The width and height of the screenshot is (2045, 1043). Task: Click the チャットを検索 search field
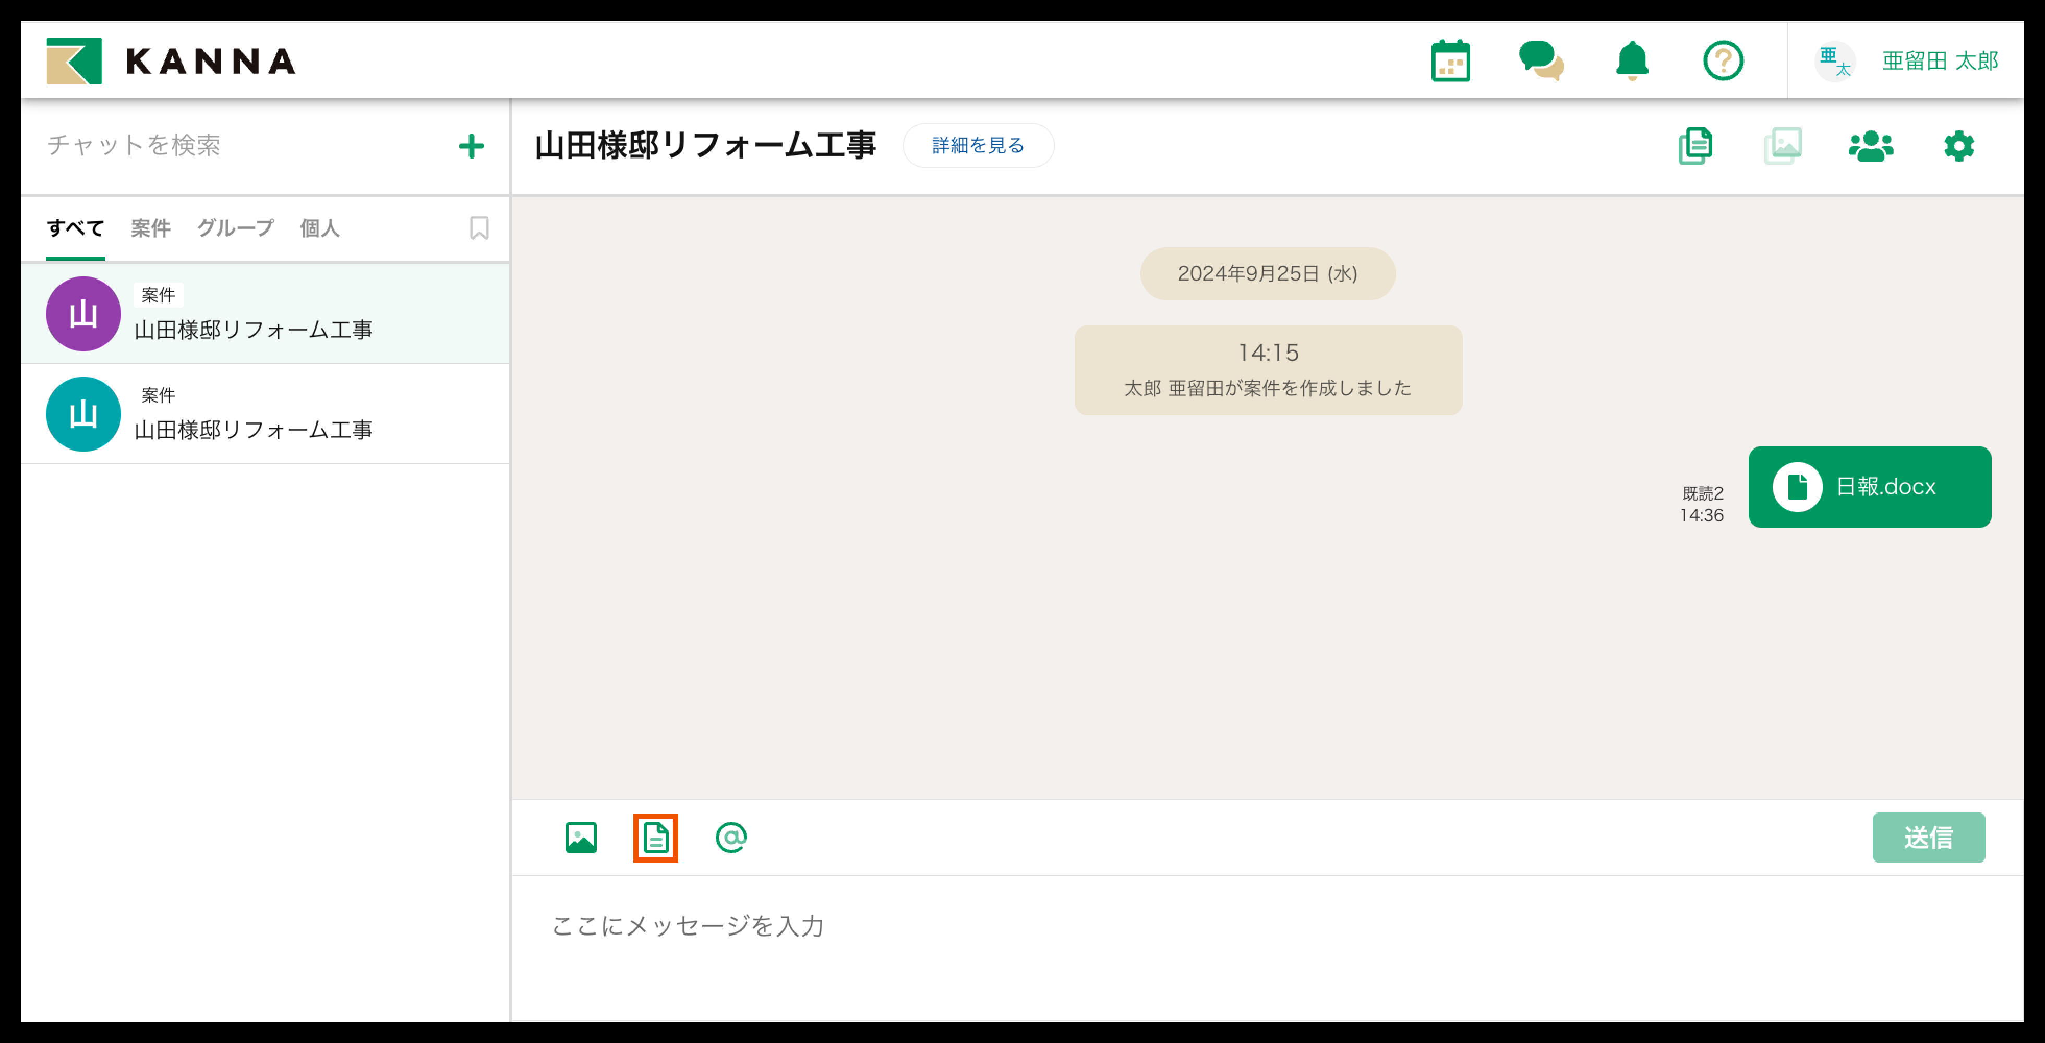(238, 145)
